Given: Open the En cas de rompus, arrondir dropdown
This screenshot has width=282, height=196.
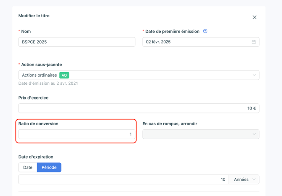Looking at the screenshot, I should 200,134.
